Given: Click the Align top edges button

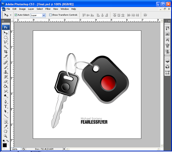Looking at the screenshot, I should 84,15.
